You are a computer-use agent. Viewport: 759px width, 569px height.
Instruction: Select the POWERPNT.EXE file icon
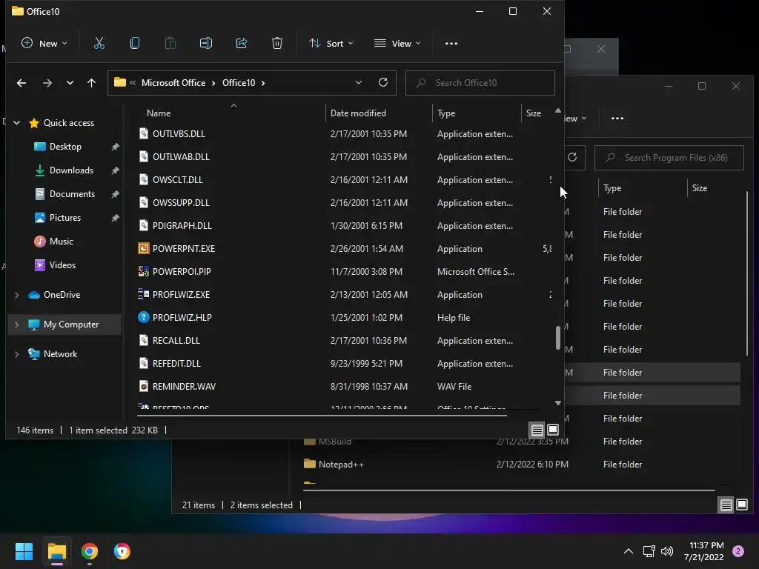click(x=143, y=249)
